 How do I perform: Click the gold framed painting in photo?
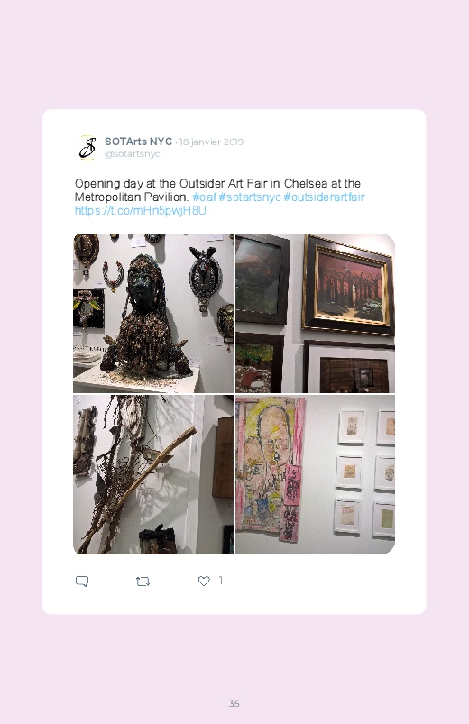[x=348, y=285]
